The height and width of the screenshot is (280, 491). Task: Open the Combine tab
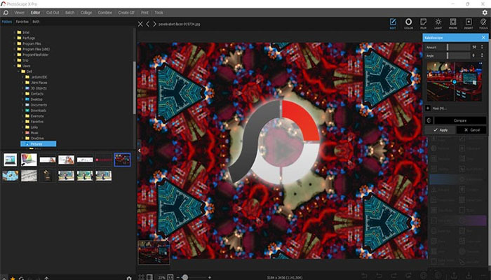pos(105,13)
